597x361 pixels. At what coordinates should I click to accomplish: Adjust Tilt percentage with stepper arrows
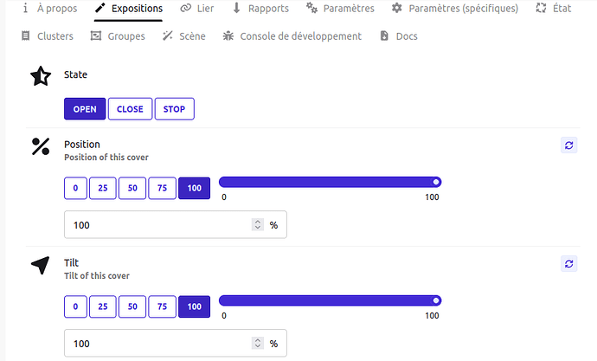pyautogui.click(x=258, y=343)
